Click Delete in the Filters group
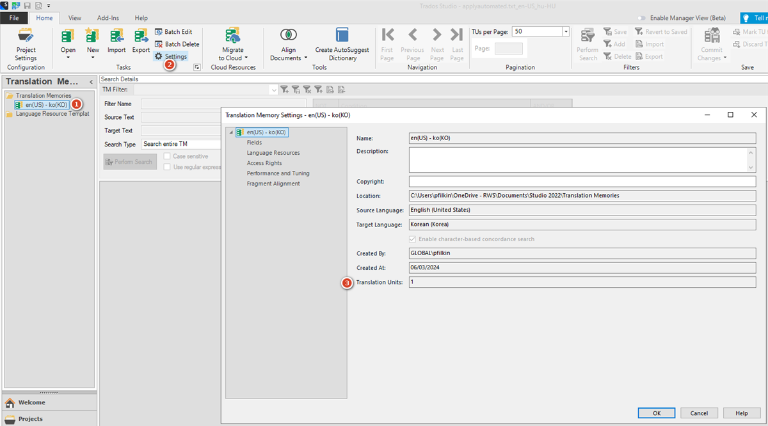 617,56
